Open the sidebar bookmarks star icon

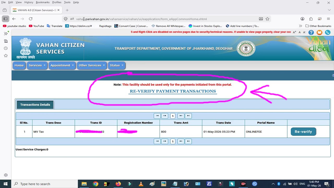point(6,56)
